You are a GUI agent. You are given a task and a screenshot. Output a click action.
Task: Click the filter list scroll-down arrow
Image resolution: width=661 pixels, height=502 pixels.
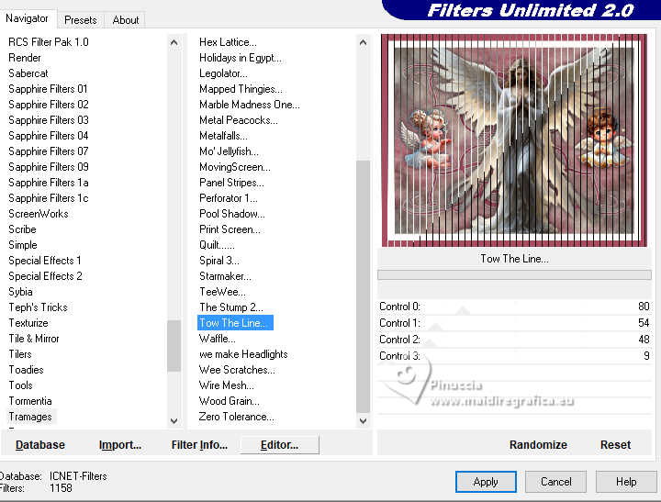pos(363,420)
